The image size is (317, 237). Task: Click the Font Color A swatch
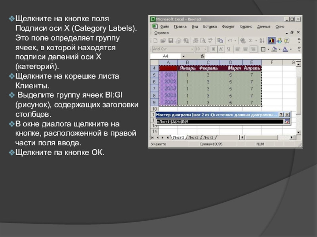[285, 49]
